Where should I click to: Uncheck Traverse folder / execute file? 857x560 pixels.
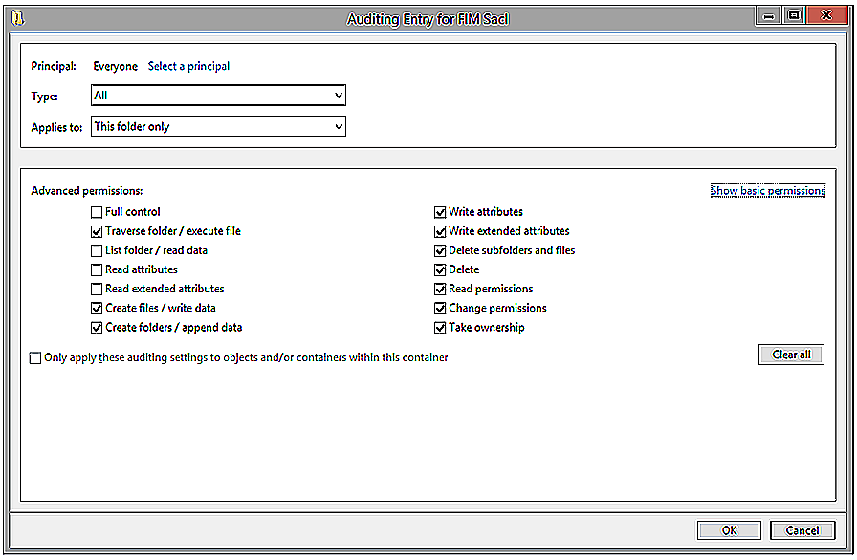[97, 231]
